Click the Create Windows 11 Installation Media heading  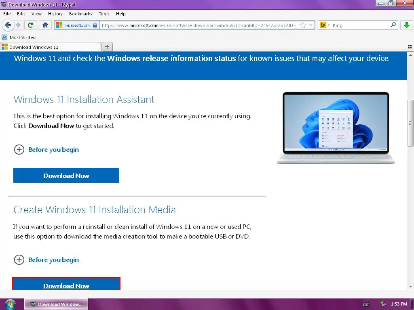coord(95,209)
